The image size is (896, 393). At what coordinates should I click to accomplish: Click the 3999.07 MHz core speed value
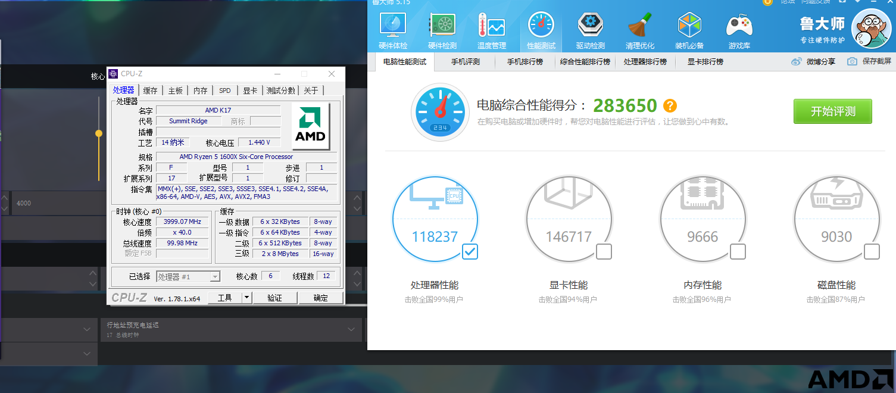click(182, 222)
